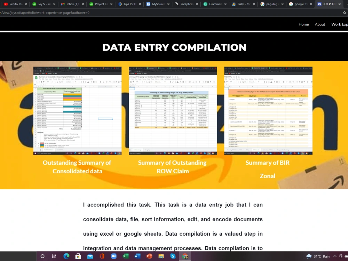Open Zoom from the taskbar
The width and height of the screenshot is (348, 261).
click(x=114, y=256)
